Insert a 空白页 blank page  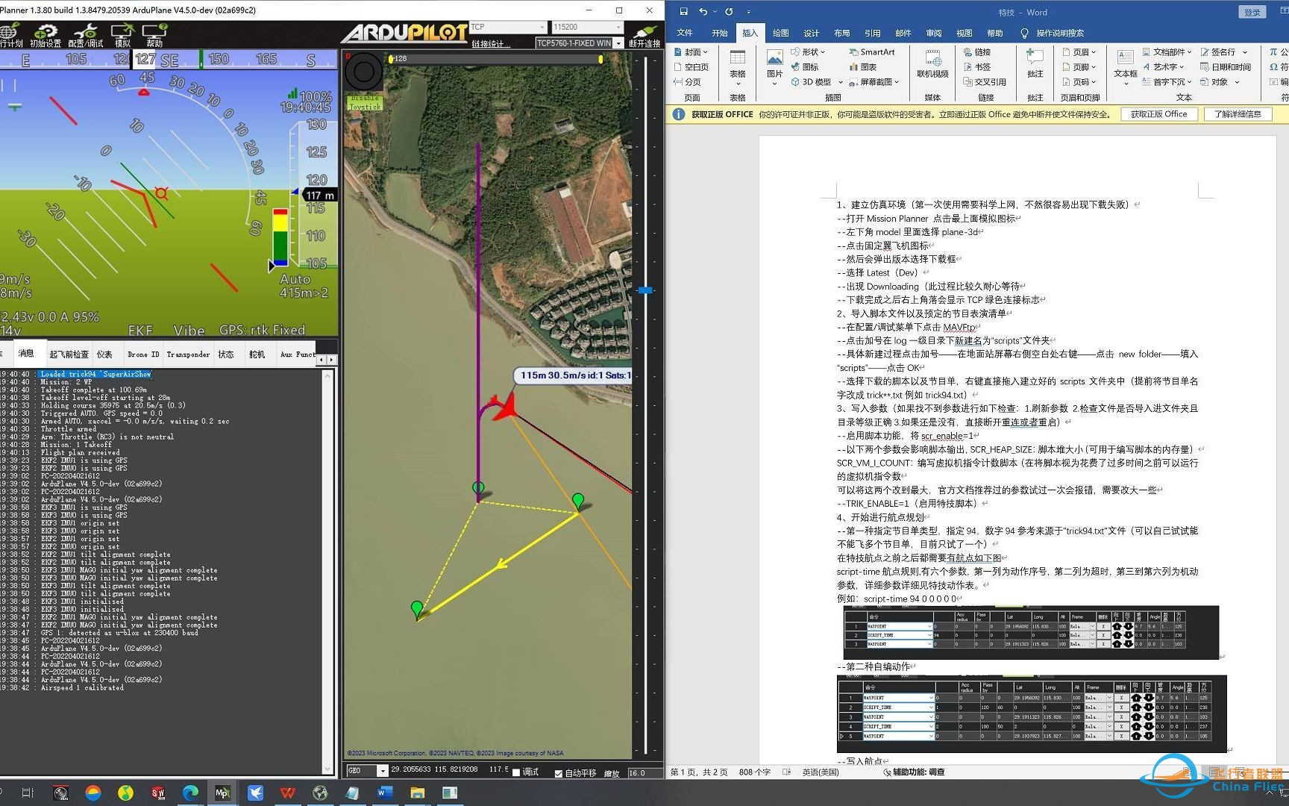pyautogui.click(x=691, y=67)
